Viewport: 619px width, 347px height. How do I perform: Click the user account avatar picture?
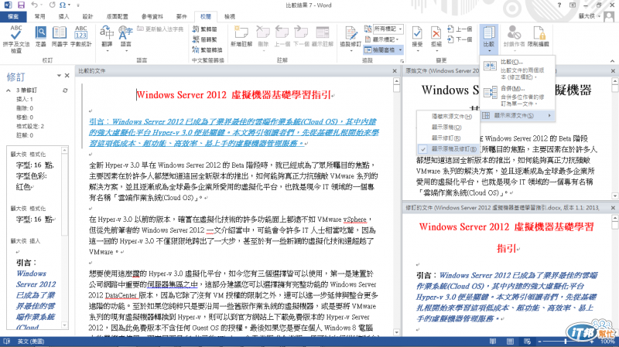(609, 16)
